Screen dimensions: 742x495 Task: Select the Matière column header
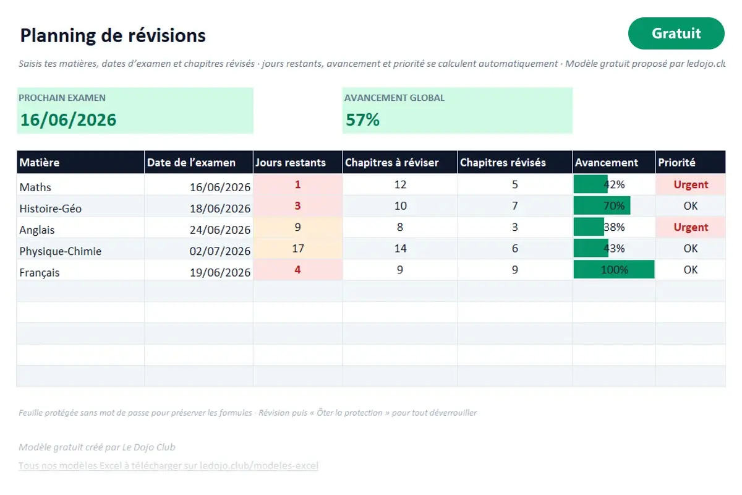[80, 162]
